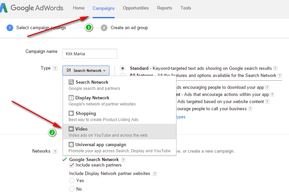Click the Google AdWords logo
Viewport: 289px width, 194px height.
point(32,8)
